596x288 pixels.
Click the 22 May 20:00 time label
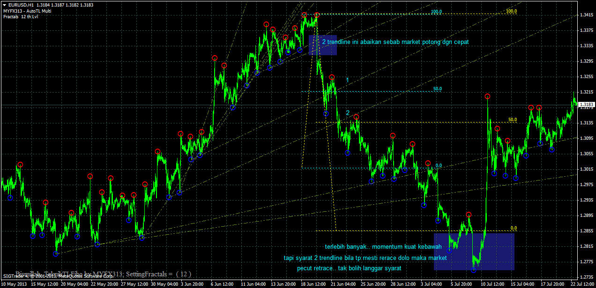point(105,284)
